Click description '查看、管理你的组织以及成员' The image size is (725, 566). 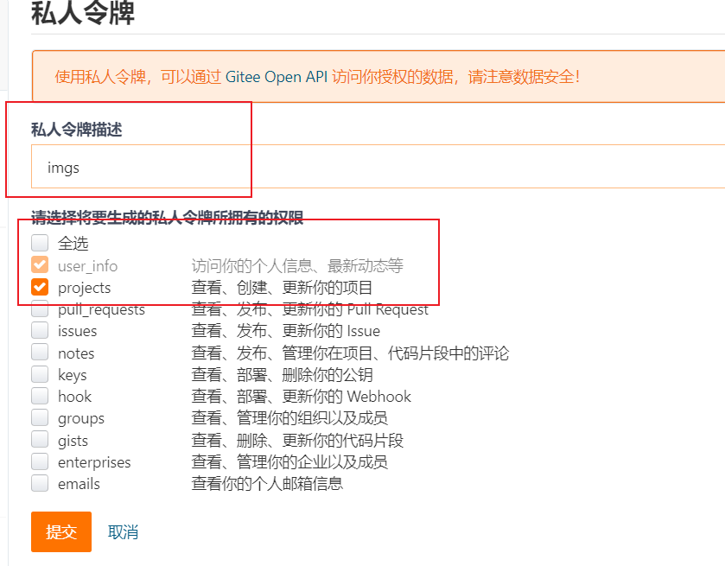tap(289, 418)
